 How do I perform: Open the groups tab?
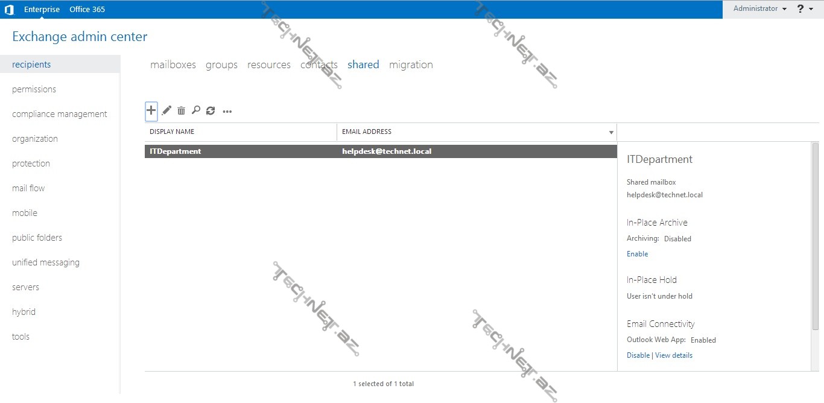(221, 65)
